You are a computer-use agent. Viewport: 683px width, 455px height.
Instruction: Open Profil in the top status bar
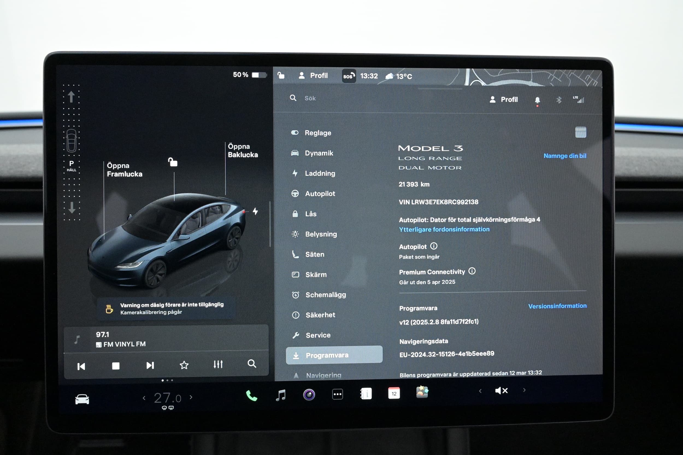tap(313, 75)
